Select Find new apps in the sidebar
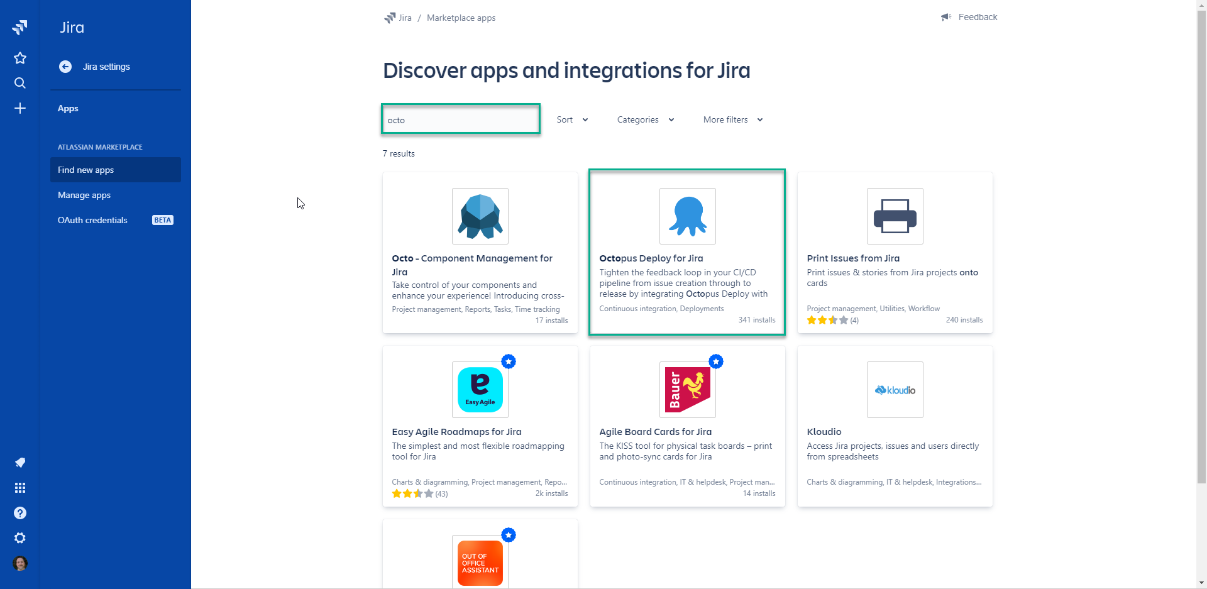The width and height of the screenshot is (1207, 589). click(85, 170)
